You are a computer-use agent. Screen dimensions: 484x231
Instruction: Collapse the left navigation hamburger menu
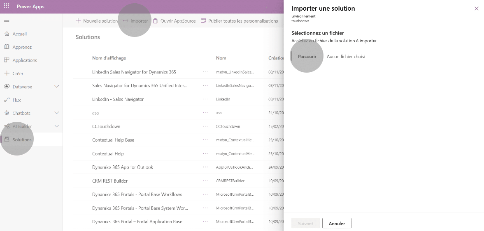coord(7,21)
